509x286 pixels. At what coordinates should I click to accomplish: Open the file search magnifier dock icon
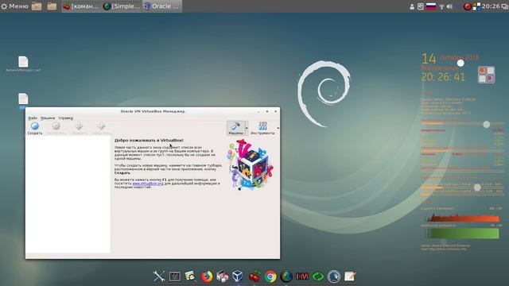click(x=190, y=276)
